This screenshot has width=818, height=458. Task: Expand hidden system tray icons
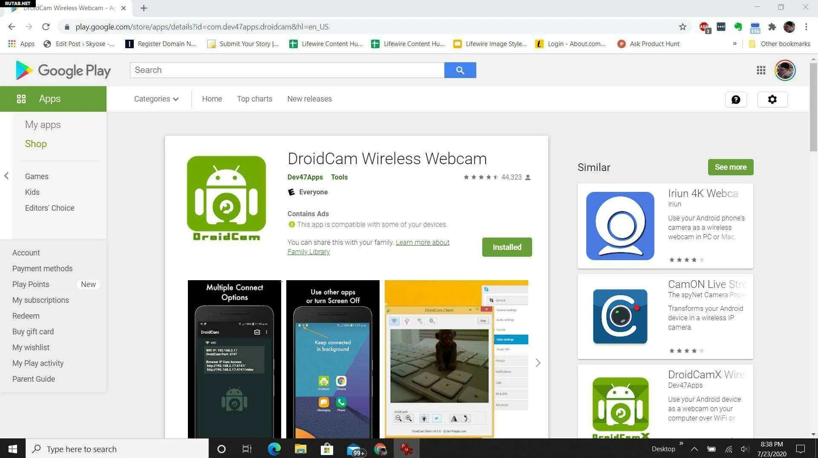(694, 449)
